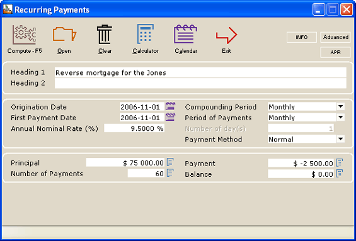Viewport: 356px width, 241px height.
Task: Click the Compute - F5 label
Action: tap(25, 51)
